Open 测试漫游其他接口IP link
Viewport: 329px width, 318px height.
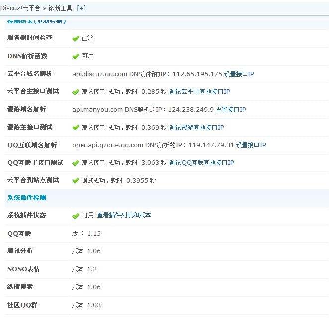pos(197,127)
